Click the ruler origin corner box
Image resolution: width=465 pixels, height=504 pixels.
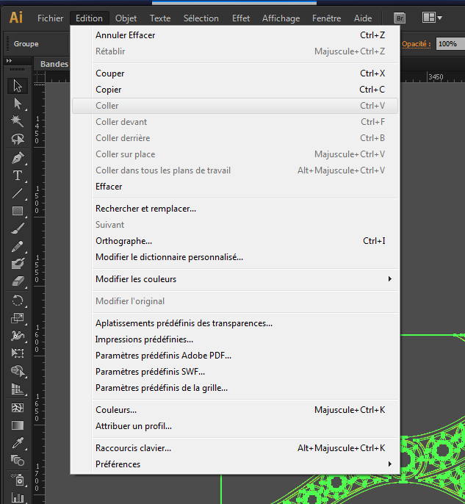pyautogui.click(x=39, y=77)
